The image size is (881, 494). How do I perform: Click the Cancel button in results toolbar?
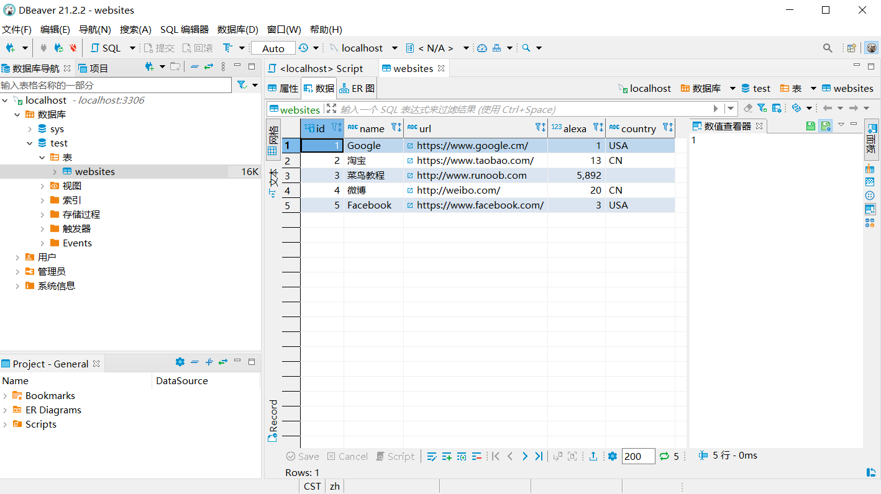347,456
